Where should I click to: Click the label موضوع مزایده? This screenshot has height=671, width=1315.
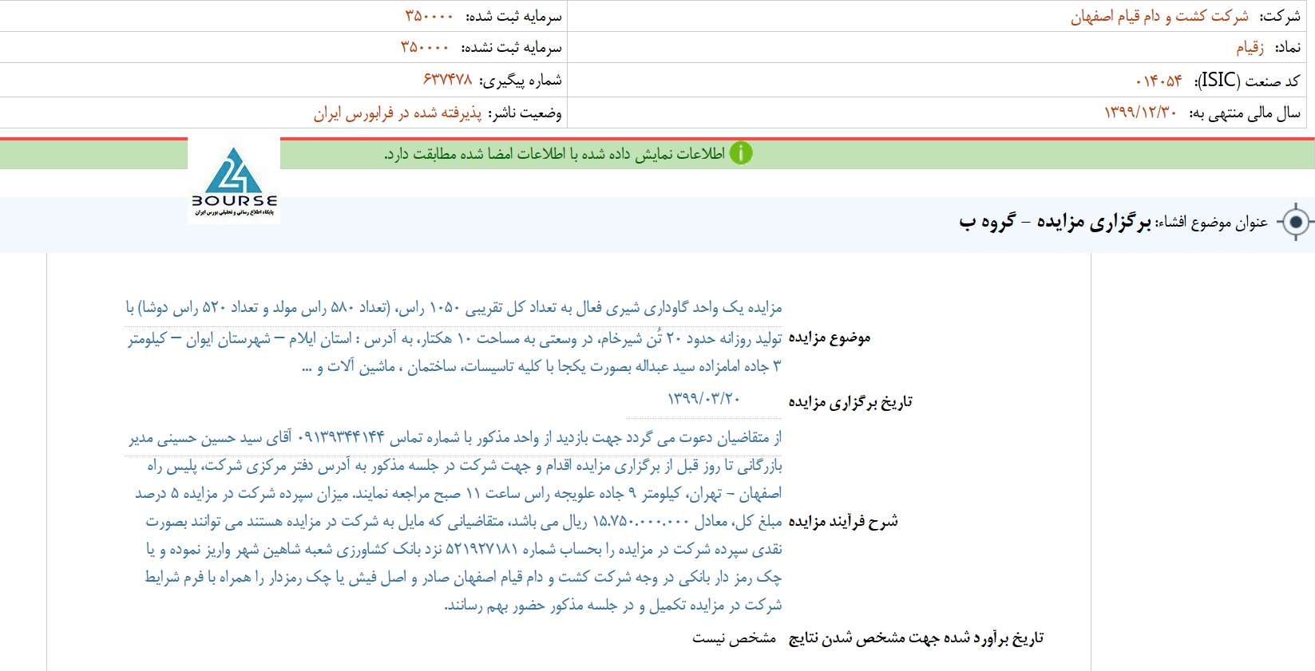coord(829,337)
